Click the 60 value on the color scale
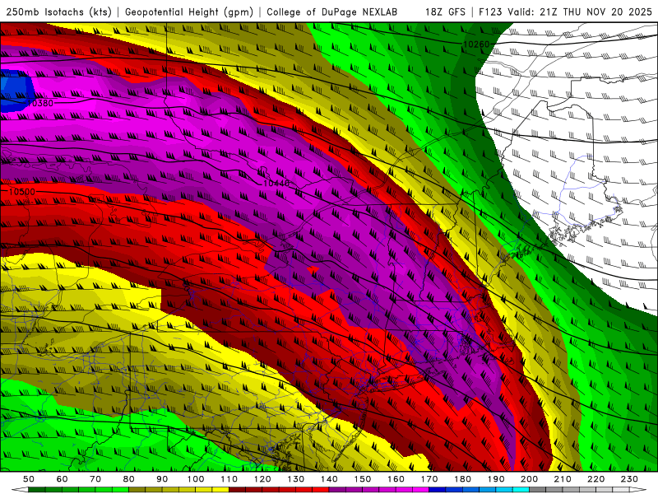 pyautogui.click(x=63, y=479)
